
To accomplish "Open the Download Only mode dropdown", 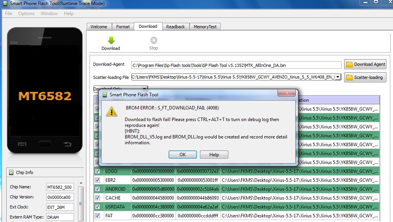I will 144,89.
